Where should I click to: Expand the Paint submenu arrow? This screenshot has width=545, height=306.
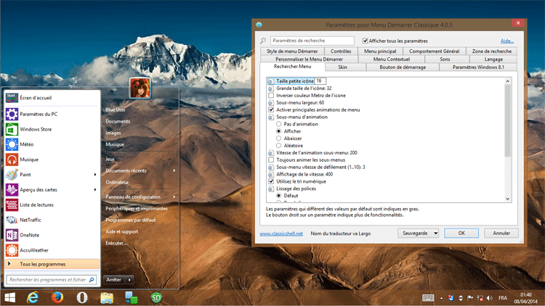pos(95,175)
